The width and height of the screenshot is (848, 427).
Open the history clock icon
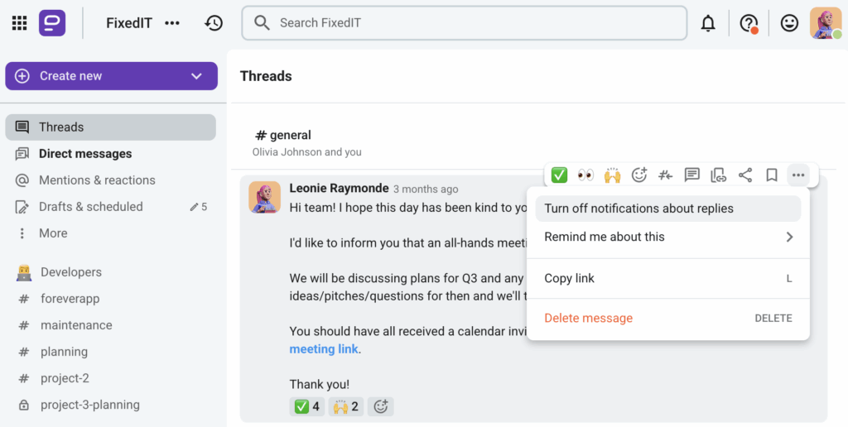[214, 22]
